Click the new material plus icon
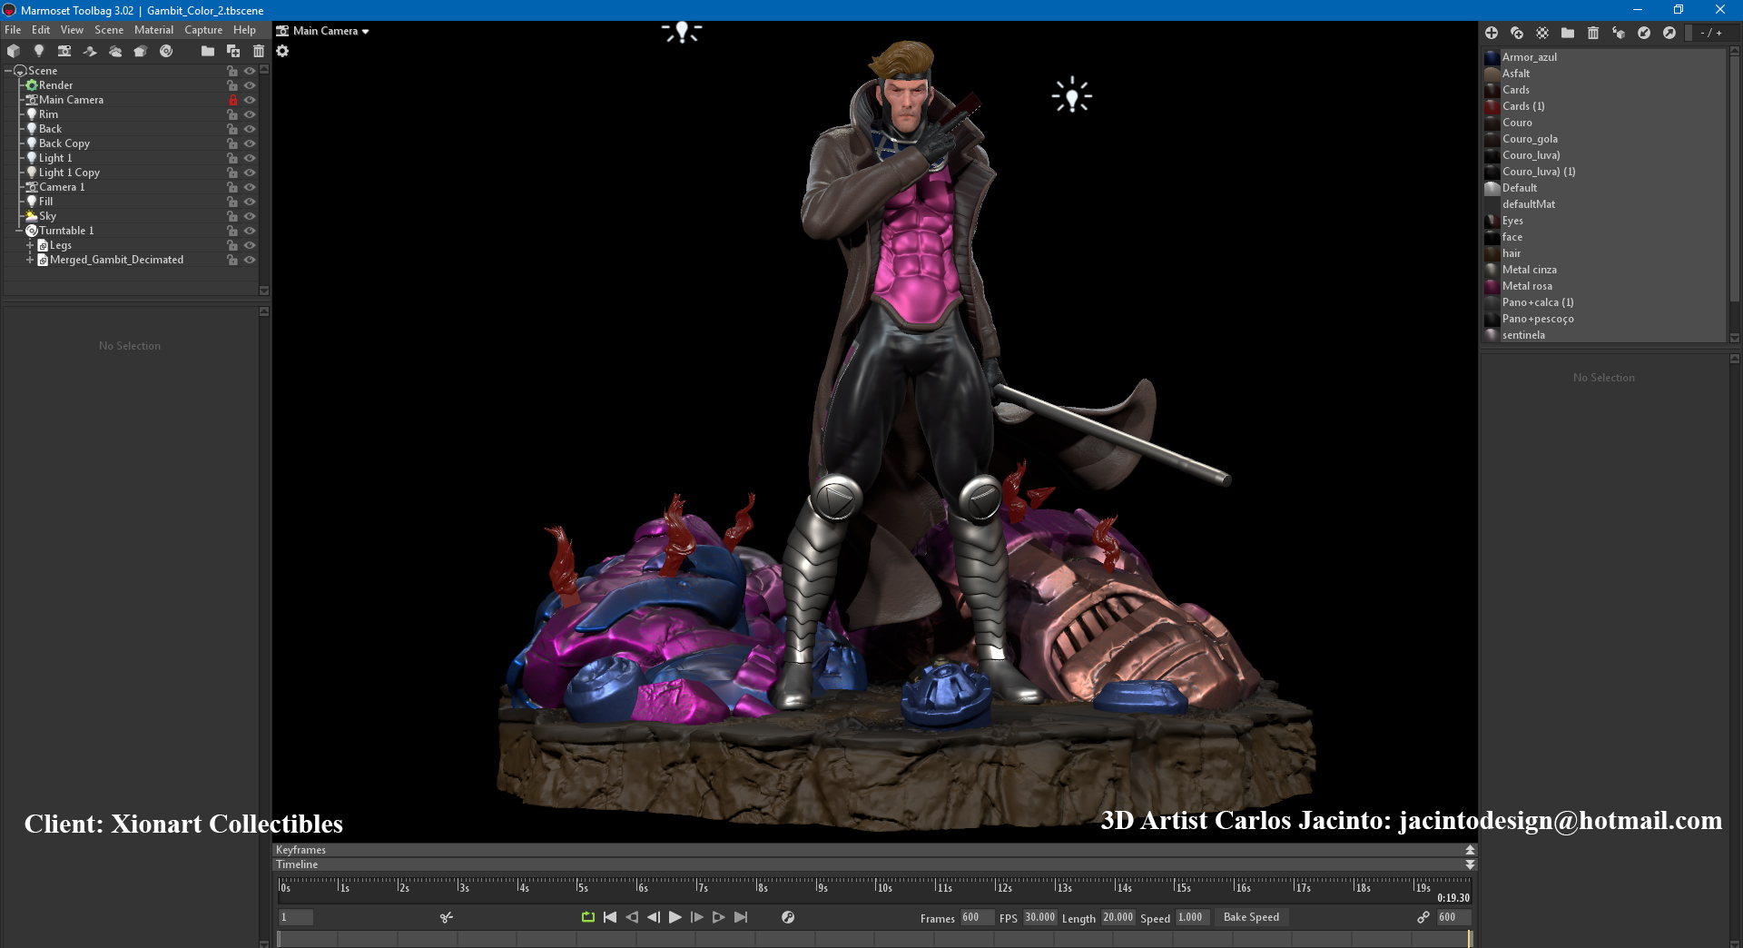This screenshot has width=1743, height=948. click(1492, 33)
